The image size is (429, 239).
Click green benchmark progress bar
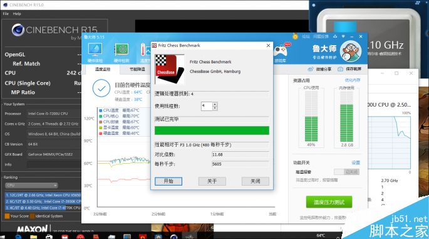pyautogui.click(x=212, y=130)
